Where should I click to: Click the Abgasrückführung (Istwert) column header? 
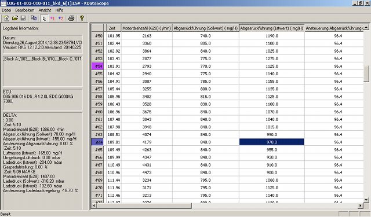click(272, 28)
